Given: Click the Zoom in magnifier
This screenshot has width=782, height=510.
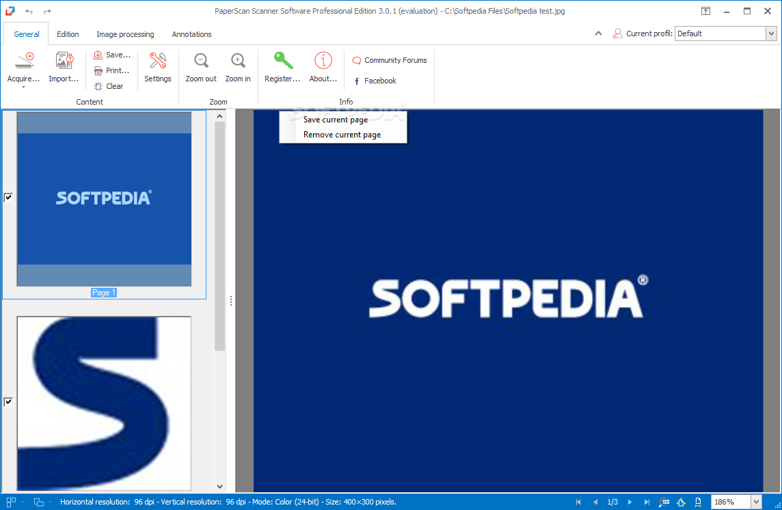Looking at the screenshot, I should tap(238, 62).
